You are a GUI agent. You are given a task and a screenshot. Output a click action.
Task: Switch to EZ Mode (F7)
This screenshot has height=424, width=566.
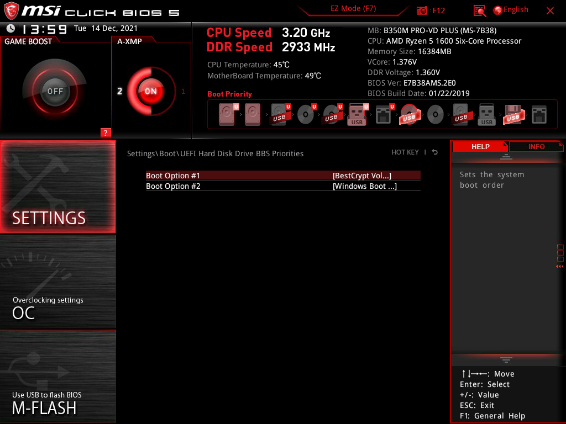pyautogui.click(x=353, y=9)
